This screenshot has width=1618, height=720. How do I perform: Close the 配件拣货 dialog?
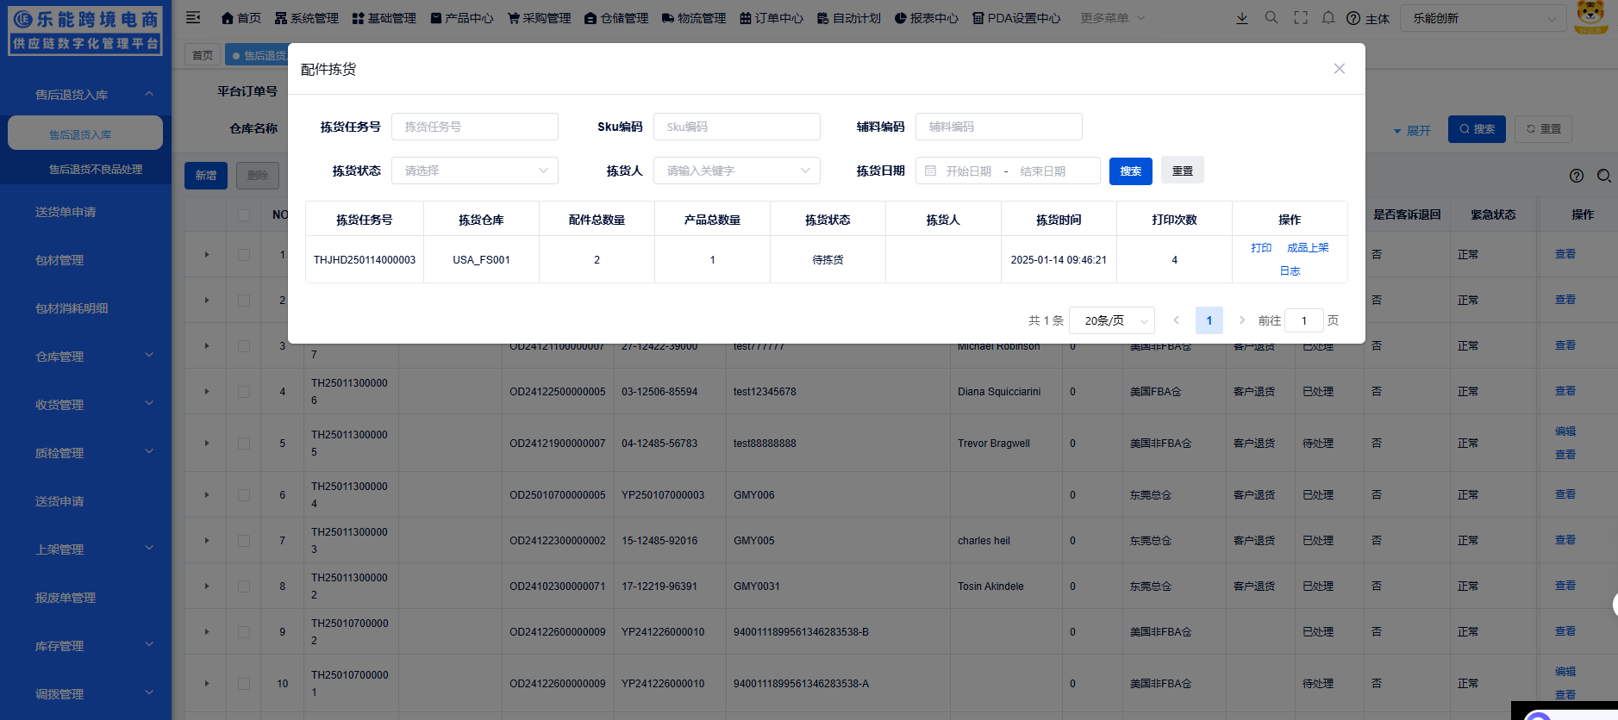[x=1339, y=69]
